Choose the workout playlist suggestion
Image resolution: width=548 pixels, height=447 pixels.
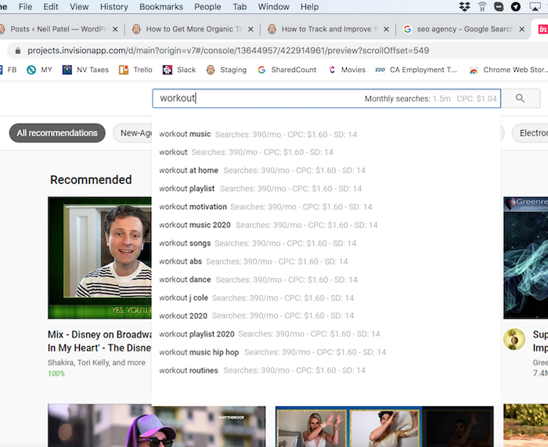click(261, 189)
